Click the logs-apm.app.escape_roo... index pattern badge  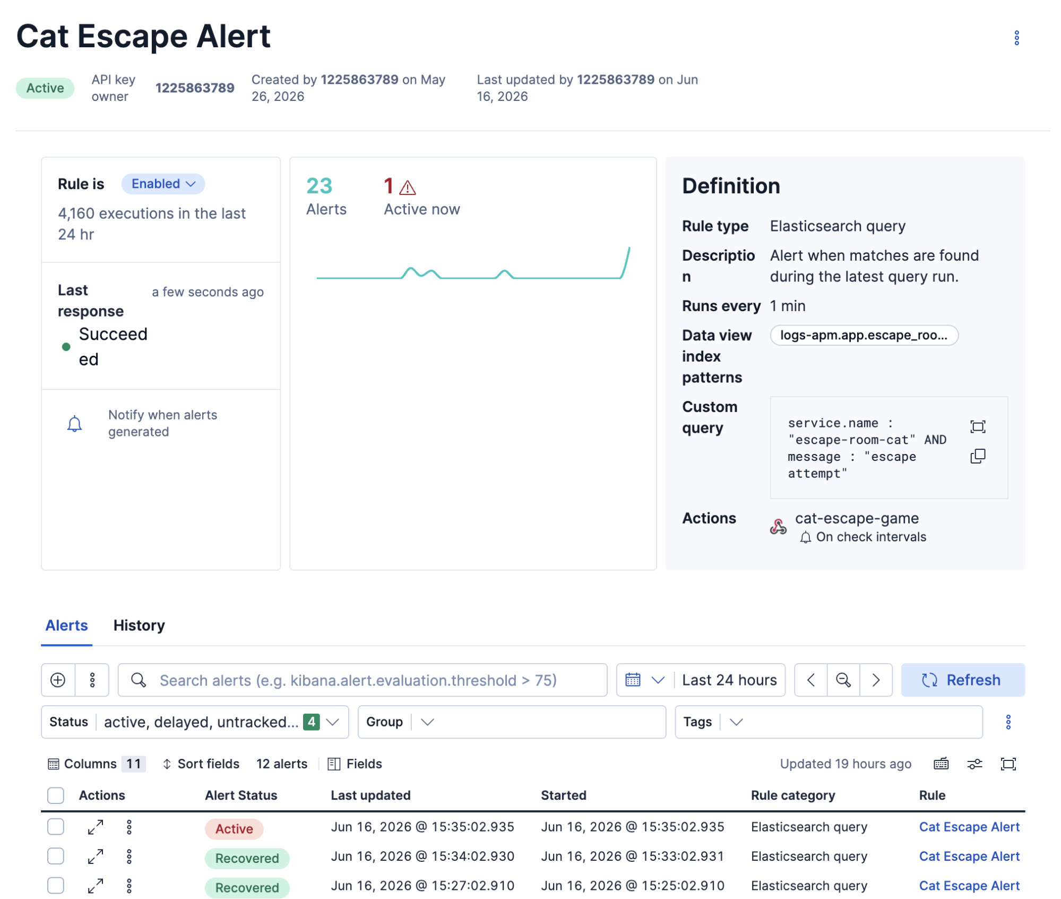click(864, 335)
